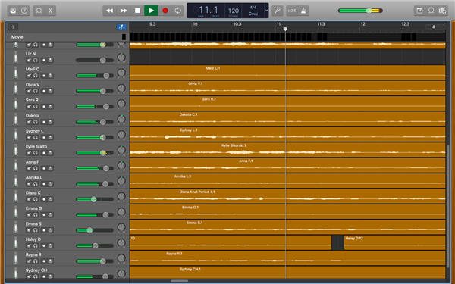
Task: Open the Library panel
Action: click(13, 11)
